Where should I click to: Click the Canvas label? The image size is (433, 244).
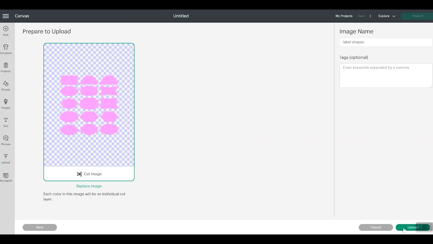[22, 16]
